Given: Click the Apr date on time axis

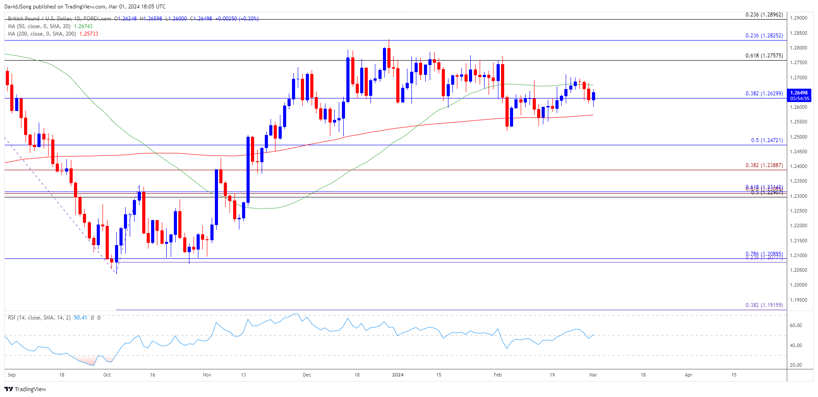Looking at the screenshot, I should click(688, 375).
